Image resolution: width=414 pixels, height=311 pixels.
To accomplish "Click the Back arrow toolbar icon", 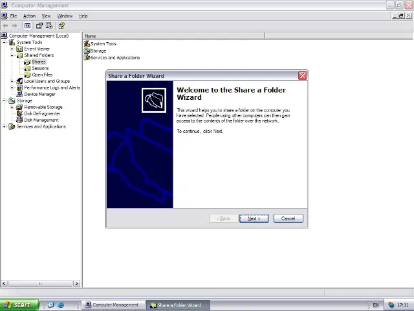I will [x=5, y=26].
